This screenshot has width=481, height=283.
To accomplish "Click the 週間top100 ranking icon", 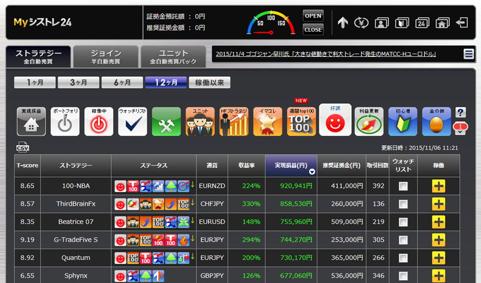I will pyautogui.click(x=301, y=121).
